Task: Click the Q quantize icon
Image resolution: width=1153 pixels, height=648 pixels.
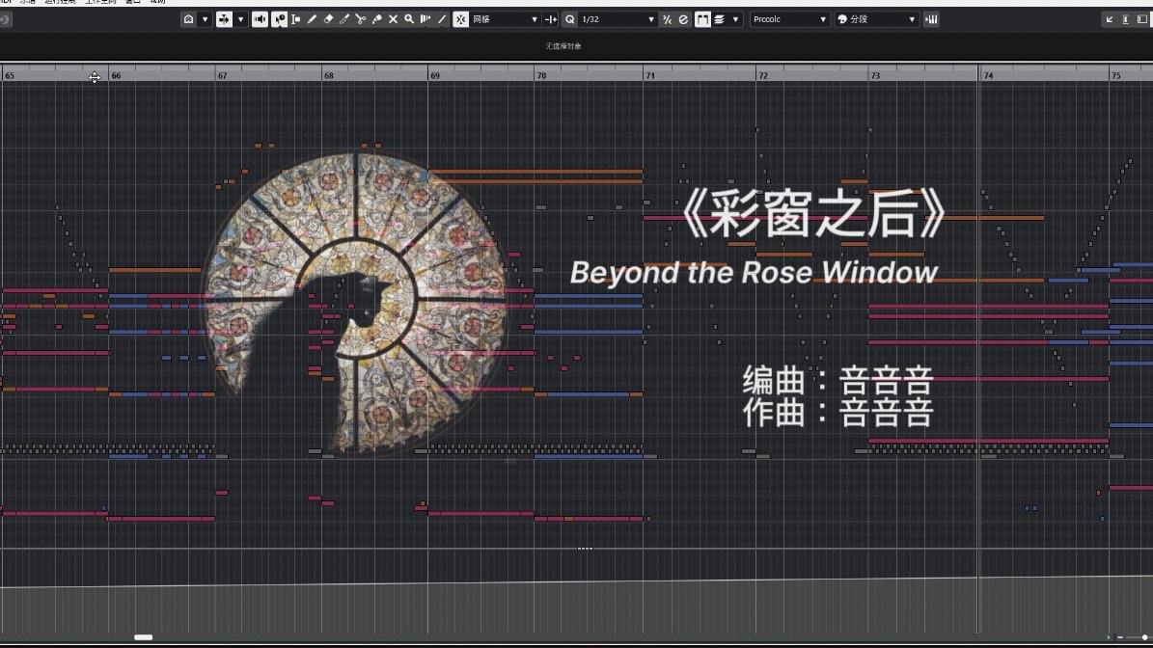Action: tap(570, 20)
